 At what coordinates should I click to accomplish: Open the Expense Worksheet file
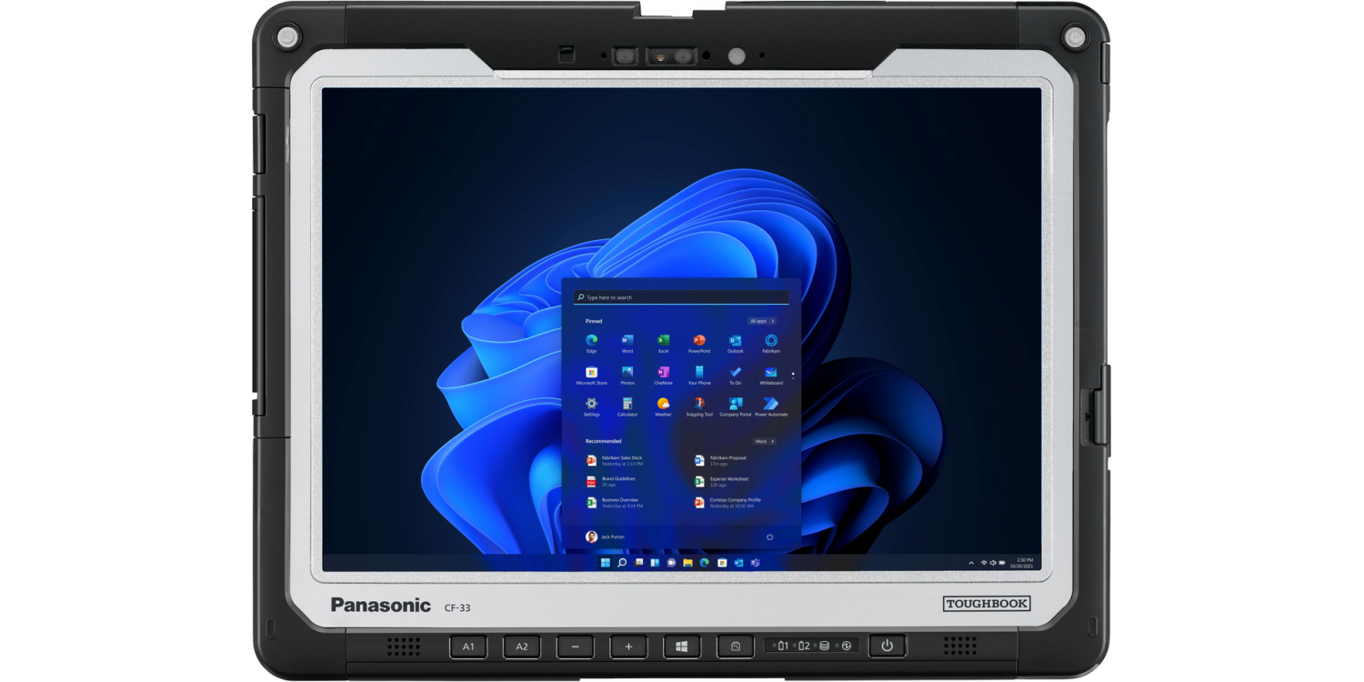722,481
